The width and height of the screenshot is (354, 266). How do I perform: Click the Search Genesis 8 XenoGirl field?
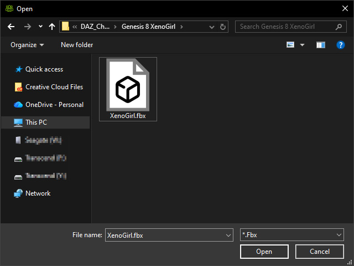(x=286, y=27)
